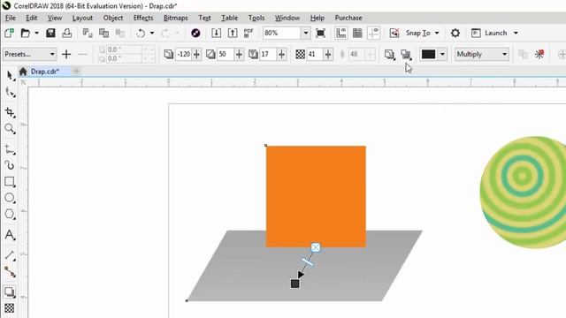Open the File menu
This screenshot has width=566, height=318.
tap(10, 18)
